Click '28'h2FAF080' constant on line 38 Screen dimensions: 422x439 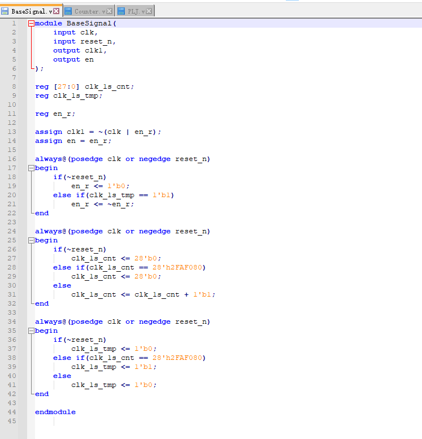pyautogui.click(x=177, y=358)
